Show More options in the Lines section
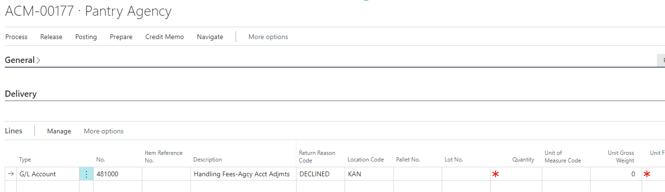665x192 pixels. (x=104, y=131)
